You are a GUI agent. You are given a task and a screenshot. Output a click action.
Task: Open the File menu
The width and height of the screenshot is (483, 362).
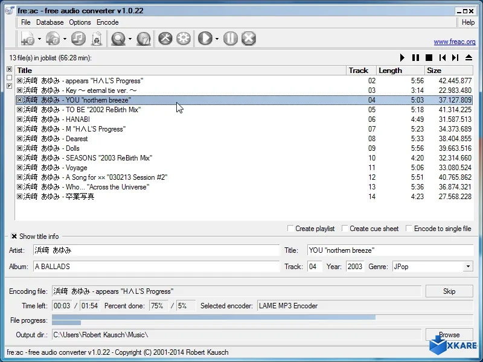(25, 22)
